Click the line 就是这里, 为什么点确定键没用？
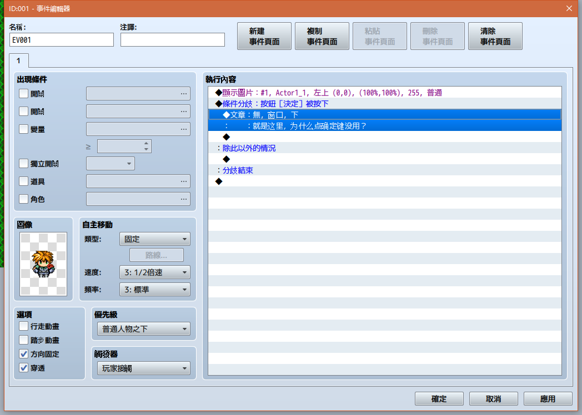 (x=384, y=126)
